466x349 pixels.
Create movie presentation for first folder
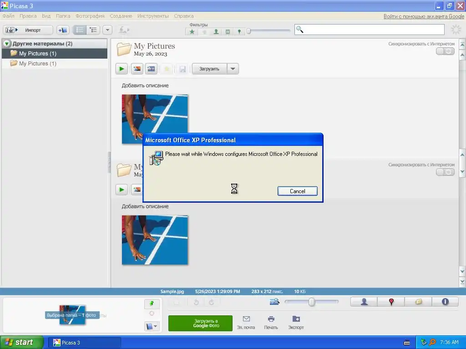tap(151, 69)
